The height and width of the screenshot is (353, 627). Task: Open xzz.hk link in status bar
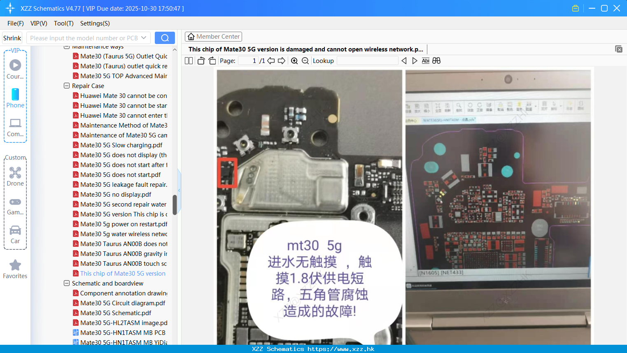(341, 349)
